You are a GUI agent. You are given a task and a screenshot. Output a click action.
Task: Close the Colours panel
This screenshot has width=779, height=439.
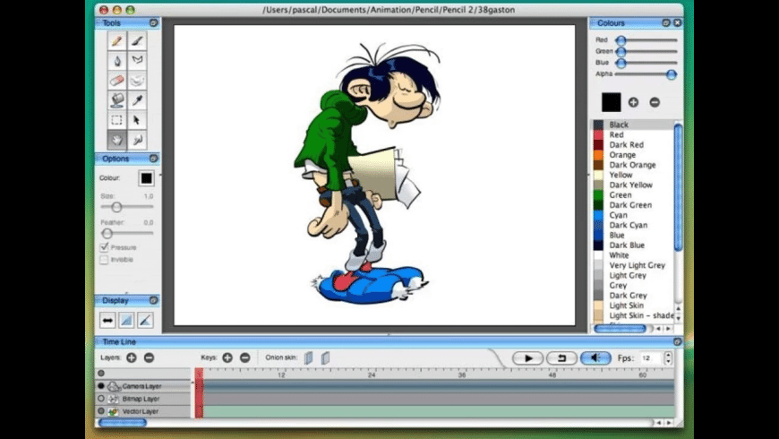tap(677, 23)
